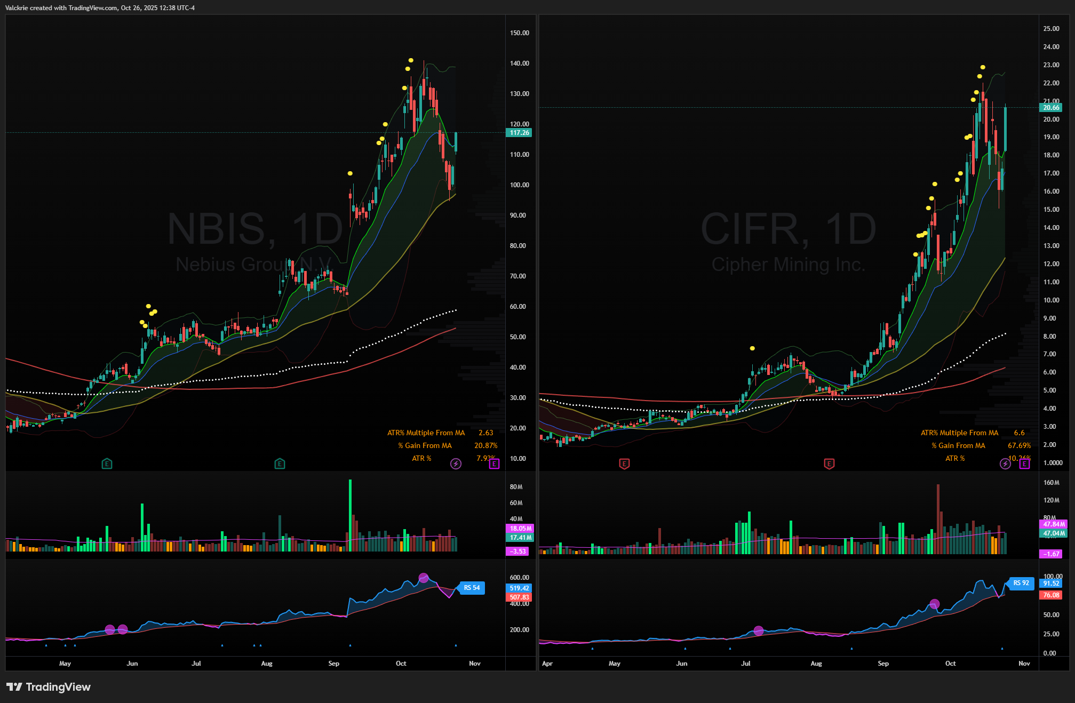Click the CIFR volume value 47.84M label

click(1054, 524)
